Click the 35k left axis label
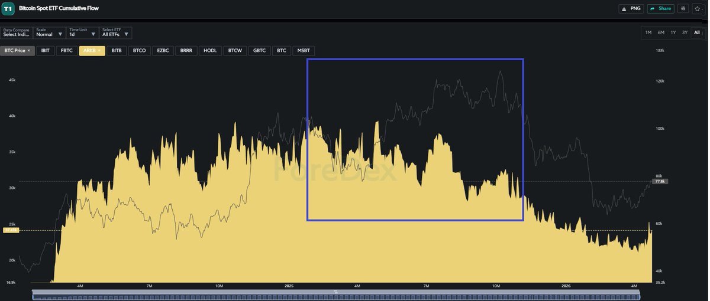This screenshot has width=710, height=301. 12,152
